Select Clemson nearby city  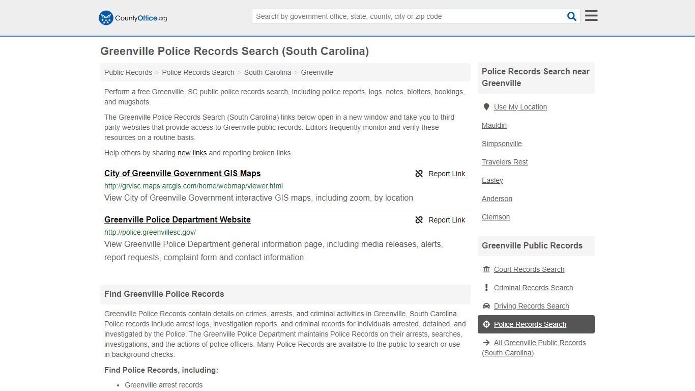pos(496,217)
